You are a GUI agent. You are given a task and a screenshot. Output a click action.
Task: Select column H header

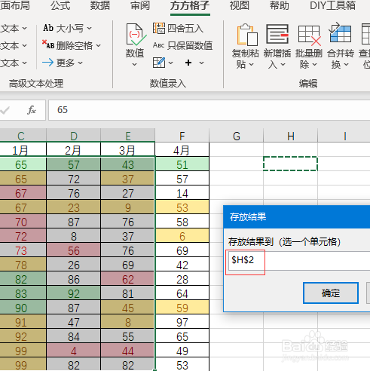[291, 136]
